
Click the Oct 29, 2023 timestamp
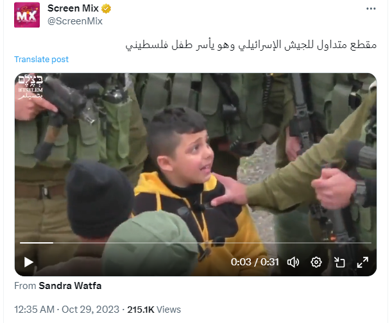pyautogui.click(x=90, y=310)
